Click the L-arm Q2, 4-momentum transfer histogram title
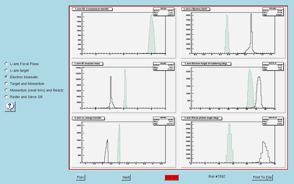Viewport: 294px width, 184px height. click(x=92, y=9)
